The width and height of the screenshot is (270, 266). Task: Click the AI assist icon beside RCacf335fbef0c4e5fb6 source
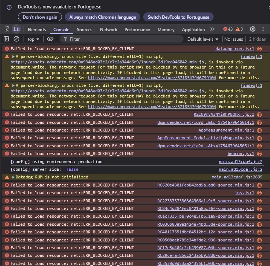point(259,217)
